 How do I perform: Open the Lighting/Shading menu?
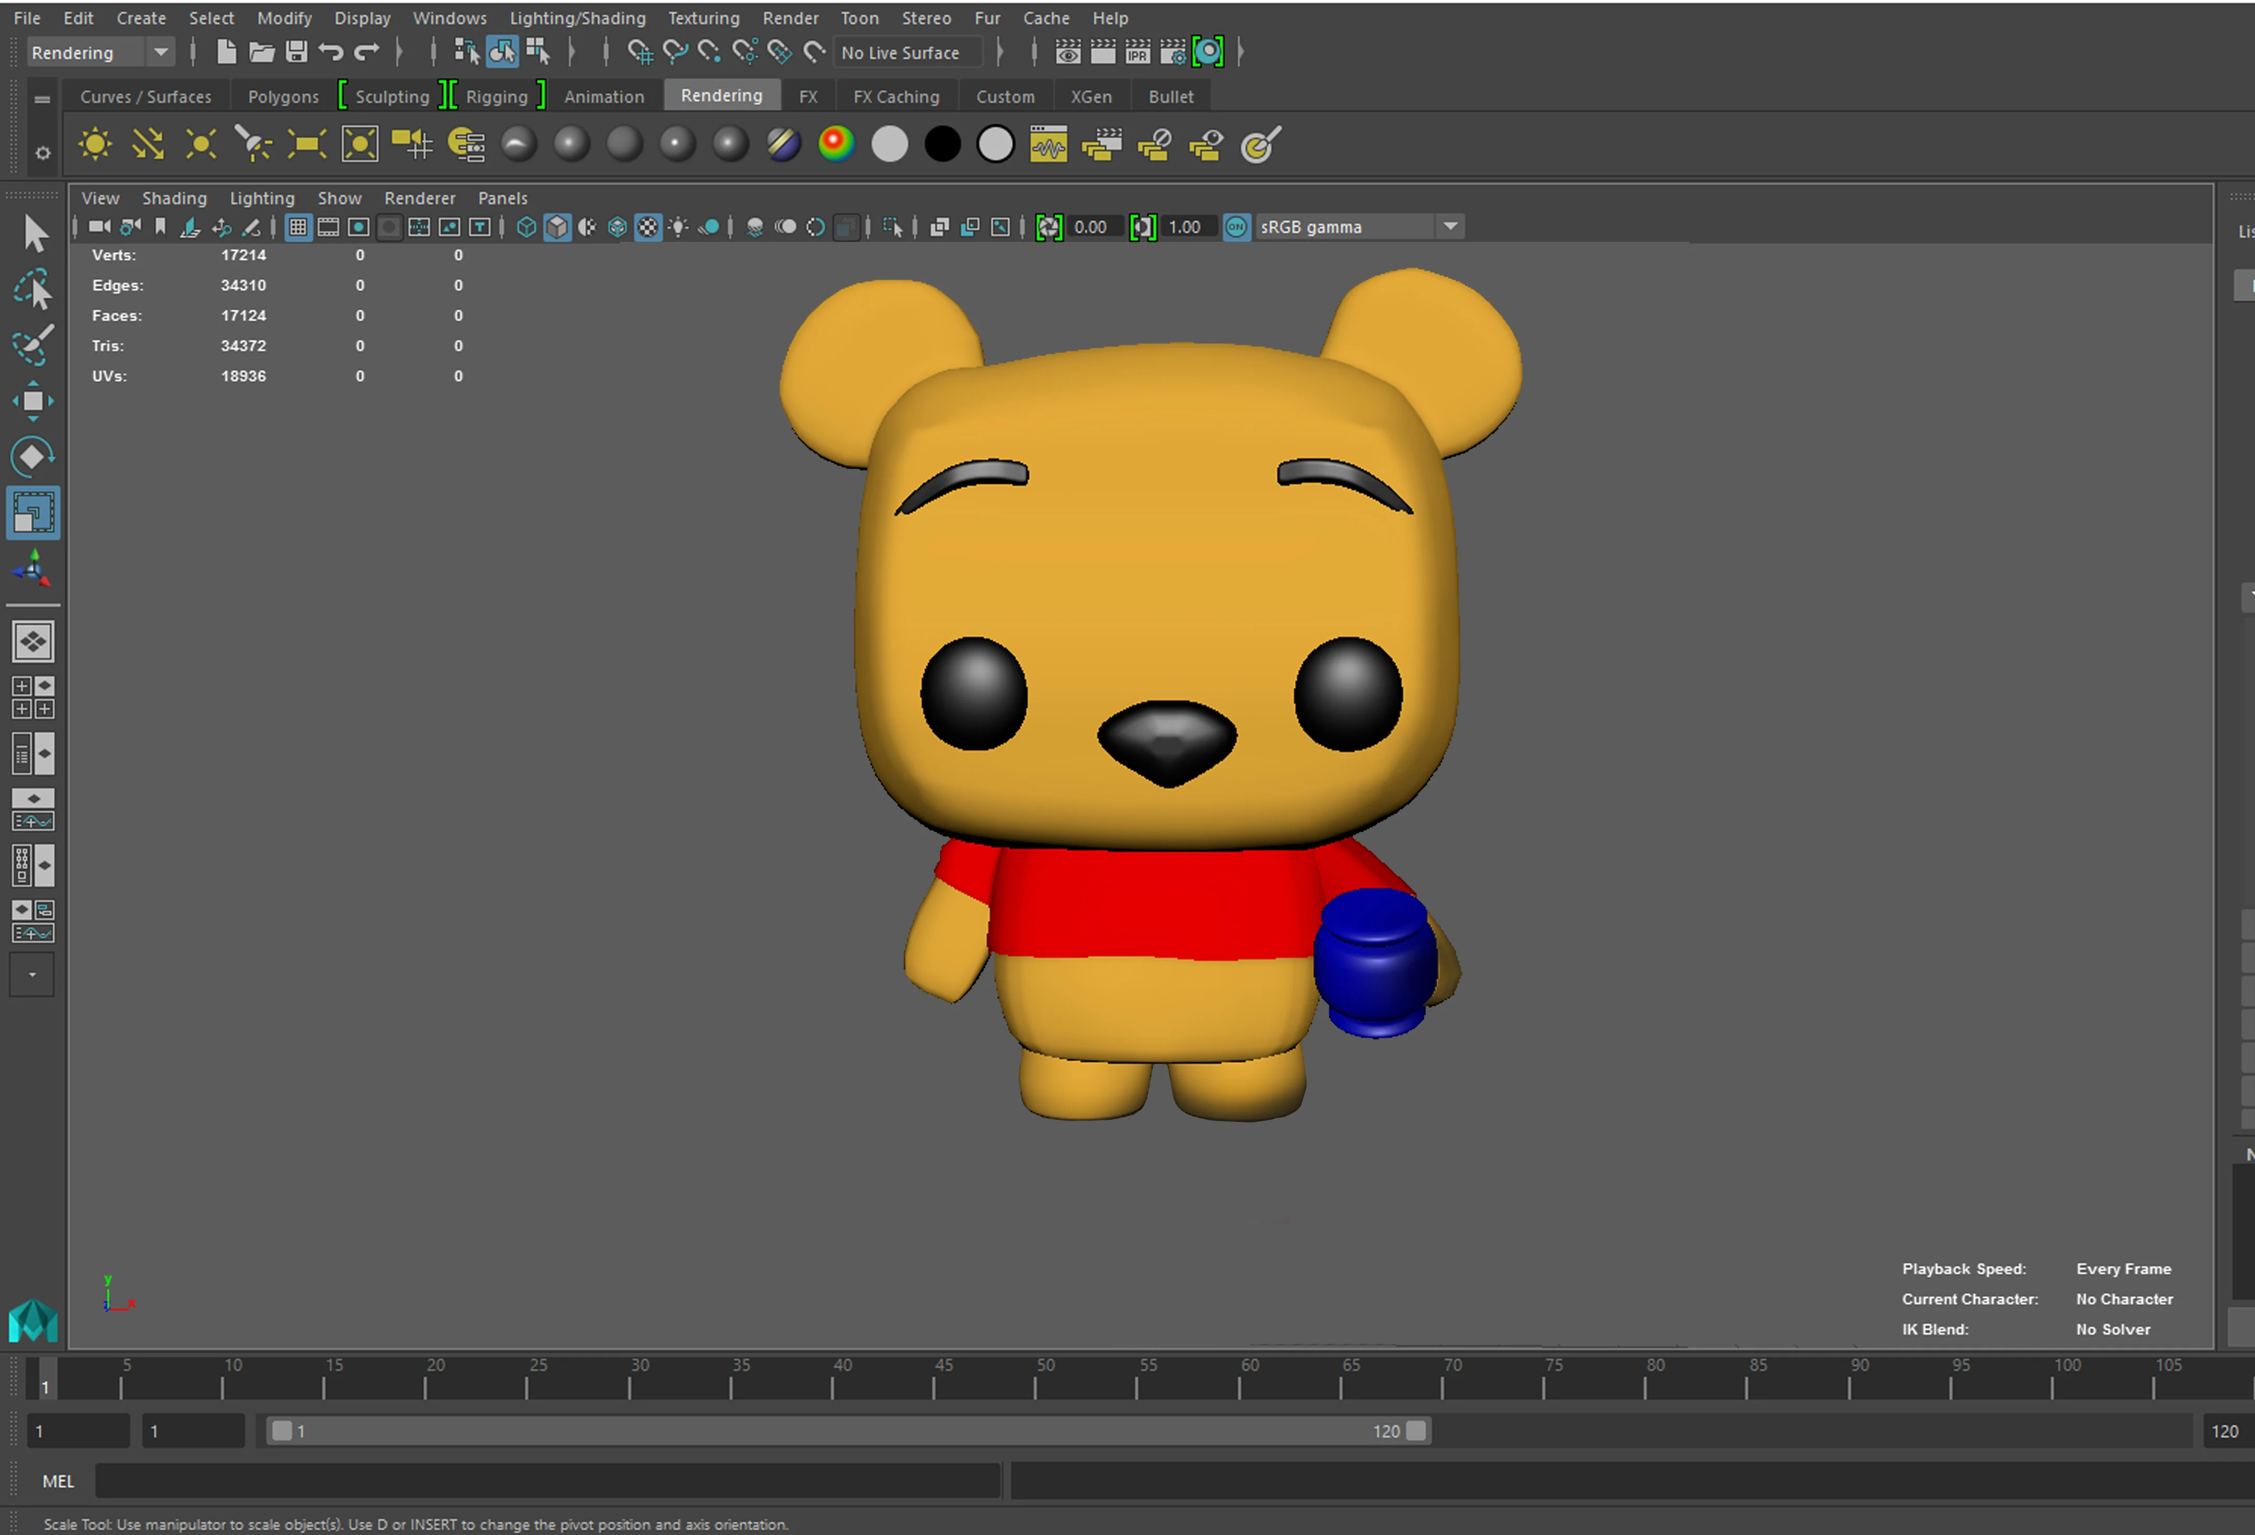pos(577,17)
